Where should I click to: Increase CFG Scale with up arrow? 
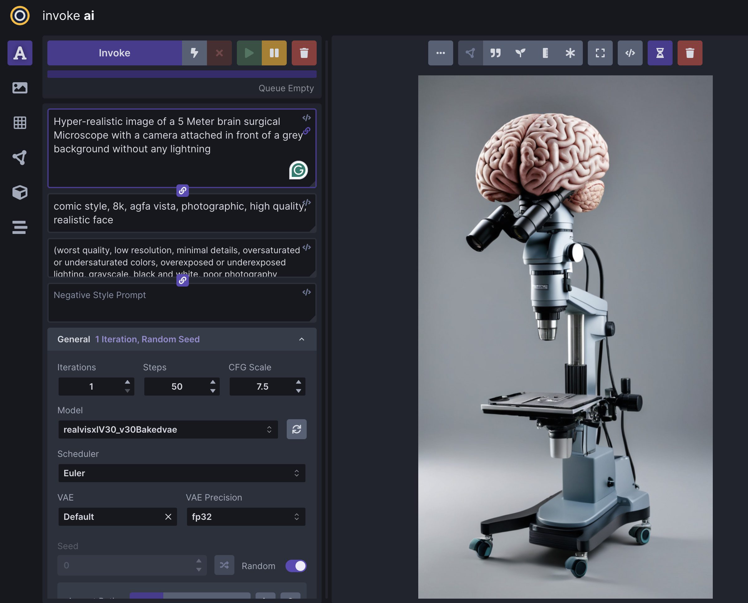pyautogui.click(x=298, y=382)
